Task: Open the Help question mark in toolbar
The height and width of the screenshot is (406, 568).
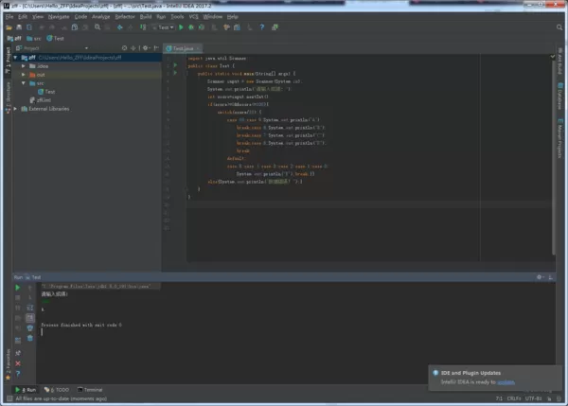Action: click(x=262, y=27)
